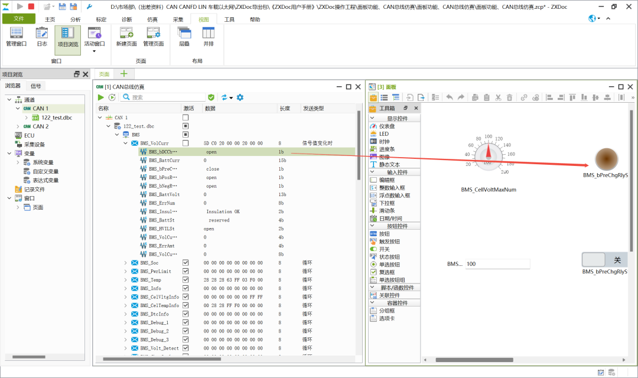Click the copy icon in panel toolbar
Viewport: 638px width, 378px height.
(x=475, y=97)
